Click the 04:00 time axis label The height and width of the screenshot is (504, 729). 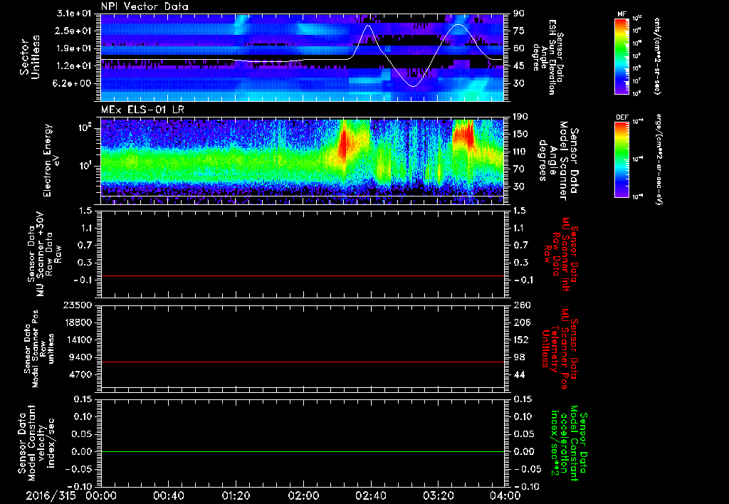[x=505, y=495]
